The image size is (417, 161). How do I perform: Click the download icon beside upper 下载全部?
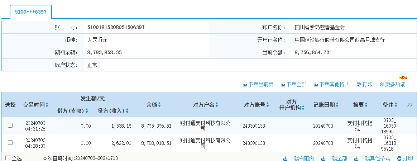[x=283, y=85]
